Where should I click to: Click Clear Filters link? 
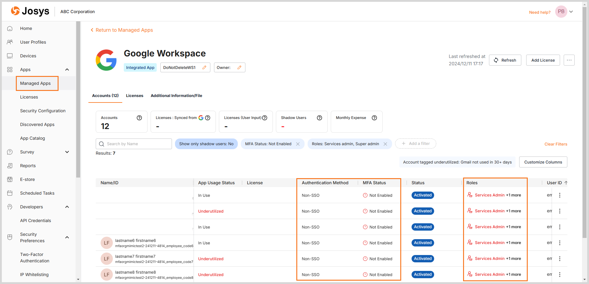tap(556, 144)
